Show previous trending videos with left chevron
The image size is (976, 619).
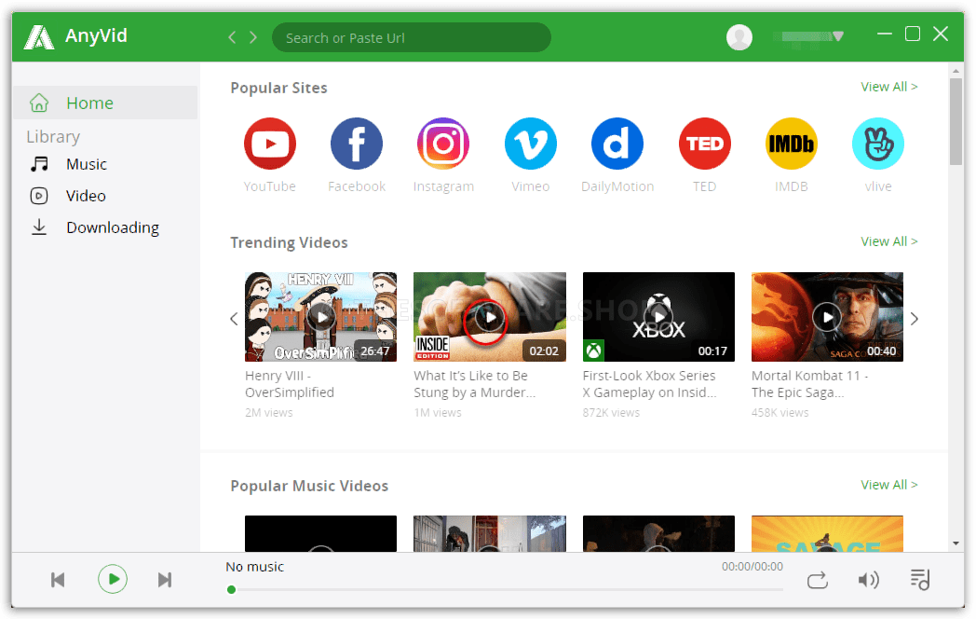(234, 319)
